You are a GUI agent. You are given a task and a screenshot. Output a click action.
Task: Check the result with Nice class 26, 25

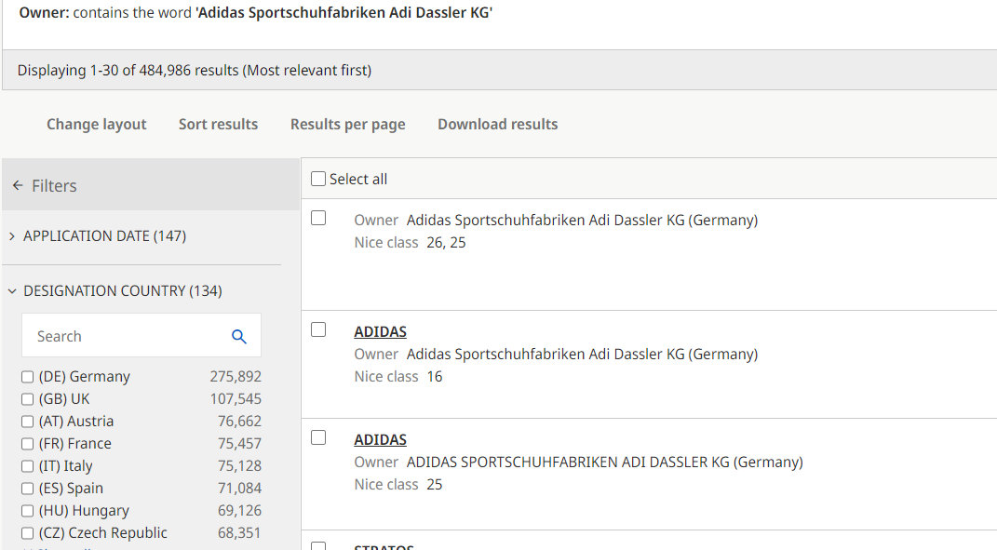tap(318, 218)
